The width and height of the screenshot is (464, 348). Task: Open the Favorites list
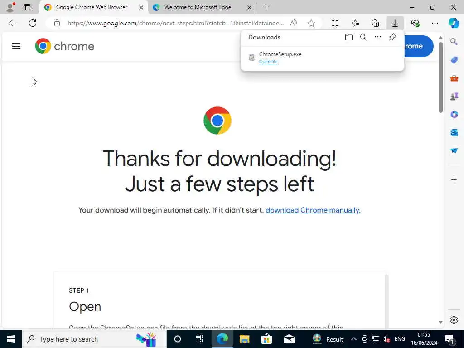355,23
